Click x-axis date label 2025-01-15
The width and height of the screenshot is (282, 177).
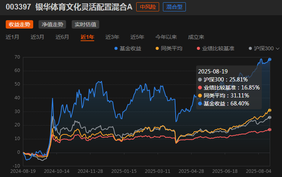pyautogui.click(x=124, y=171)
